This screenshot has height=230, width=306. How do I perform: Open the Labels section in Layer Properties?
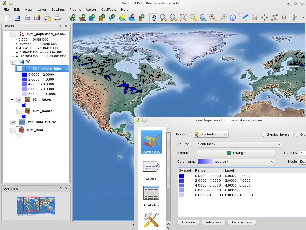tap(151, 170)
